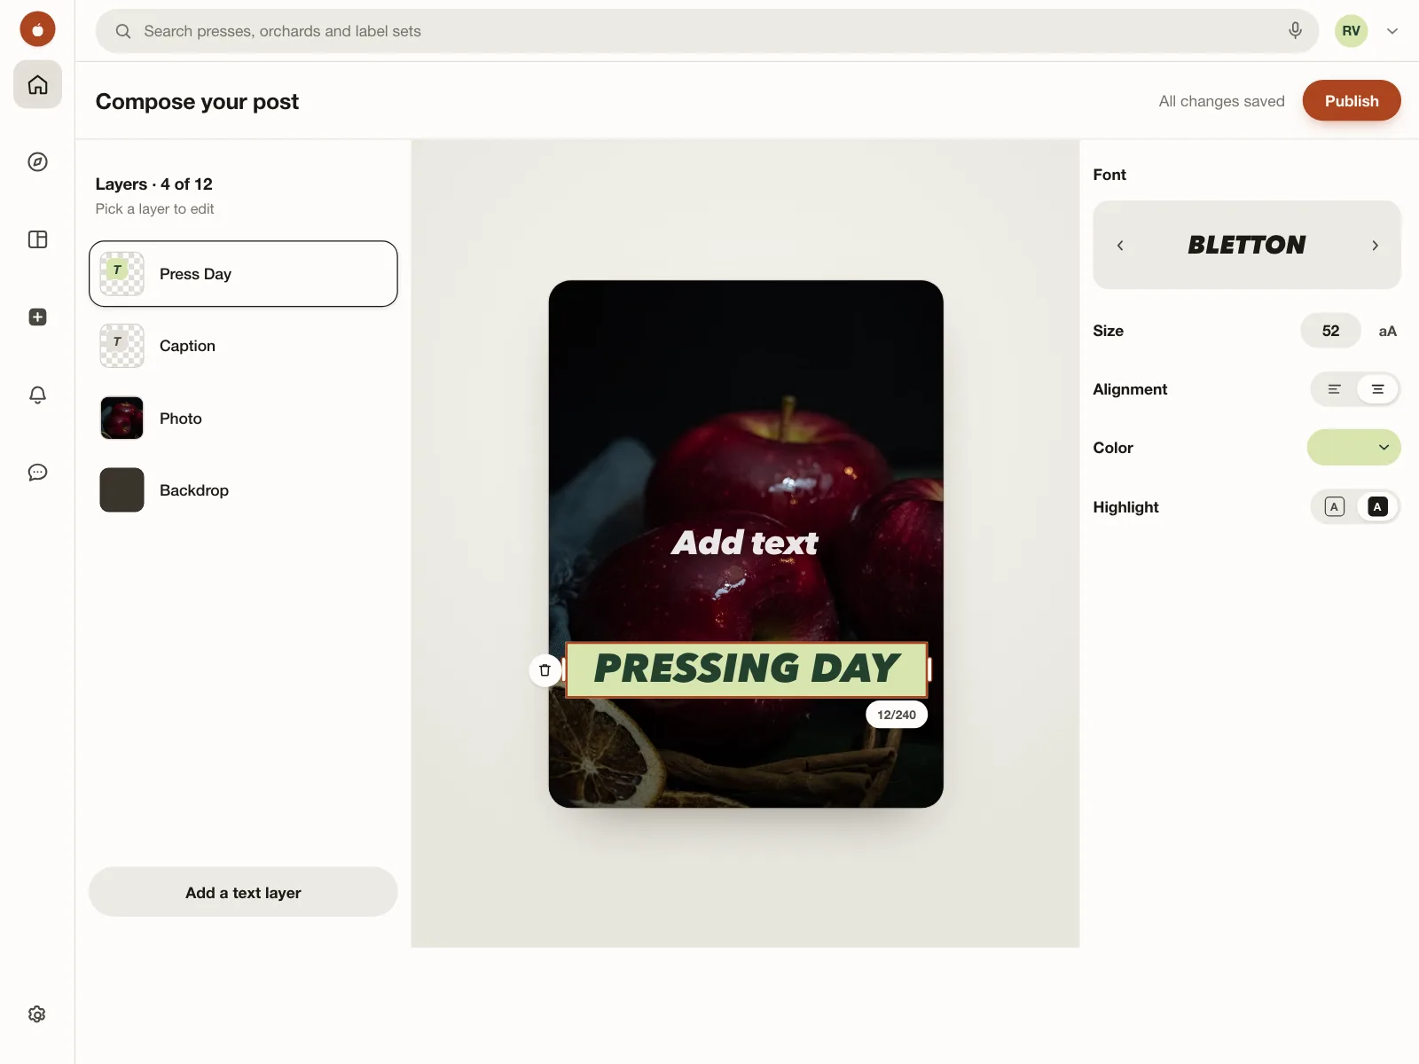Open account menu chevron next to RV

pos(1392,31)
